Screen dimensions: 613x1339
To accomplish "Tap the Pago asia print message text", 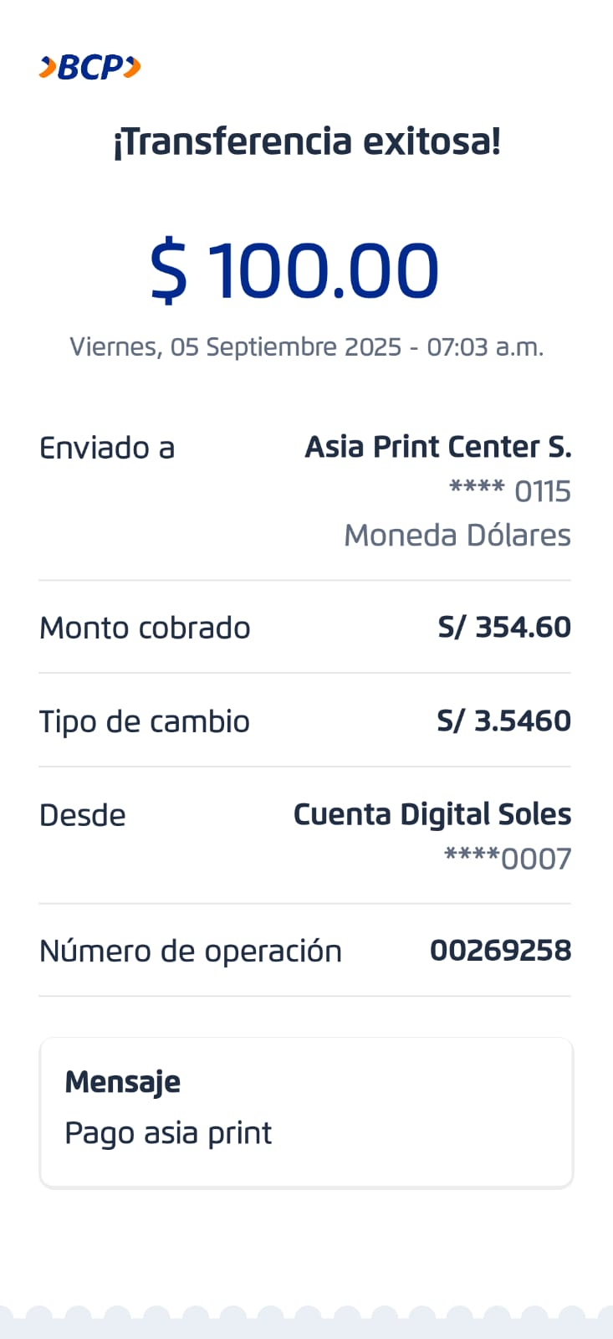I will click(x=168, y=1133).
